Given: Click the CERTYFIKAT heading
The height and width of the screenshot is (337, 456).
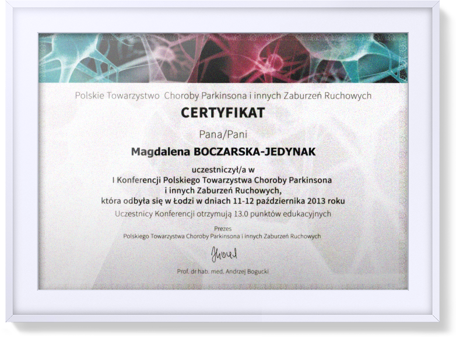Looking at the screenshot, I should point(223,113).
